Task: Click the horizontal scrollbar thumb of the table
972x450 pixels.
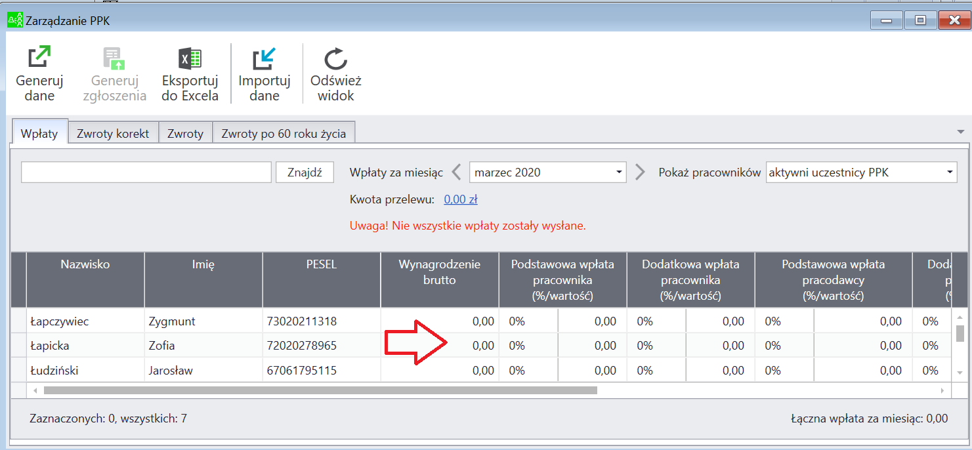Action: tap(320, 390)
